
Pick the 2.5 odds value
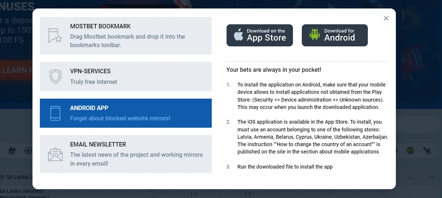pyautogui.click(x=247, y=194)
